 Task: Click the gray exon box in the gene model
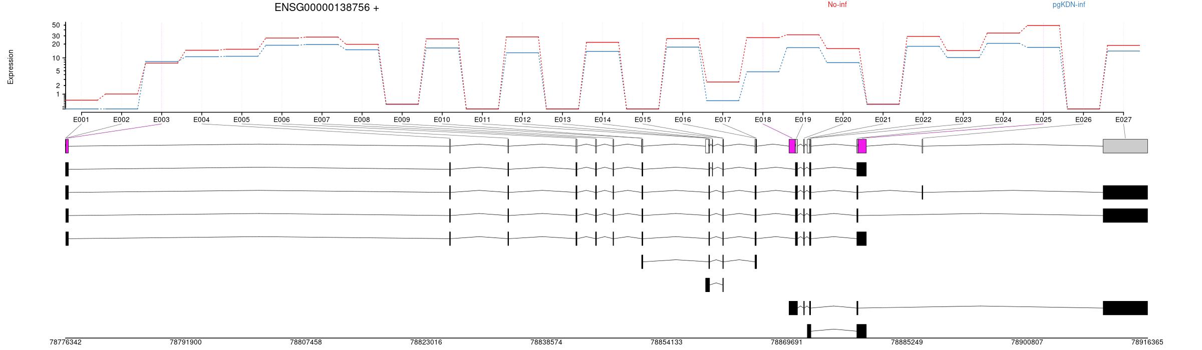pos(1125,146)
